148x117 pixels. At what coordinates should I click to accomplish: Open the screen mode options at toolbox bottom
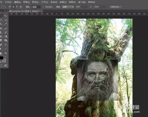[6, 65]
